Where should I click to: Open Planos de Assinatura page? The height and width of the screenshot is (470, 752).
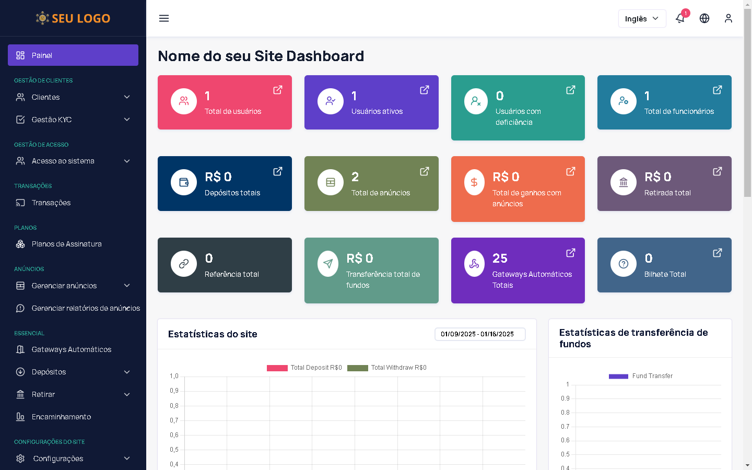click(x=66, y=244)
